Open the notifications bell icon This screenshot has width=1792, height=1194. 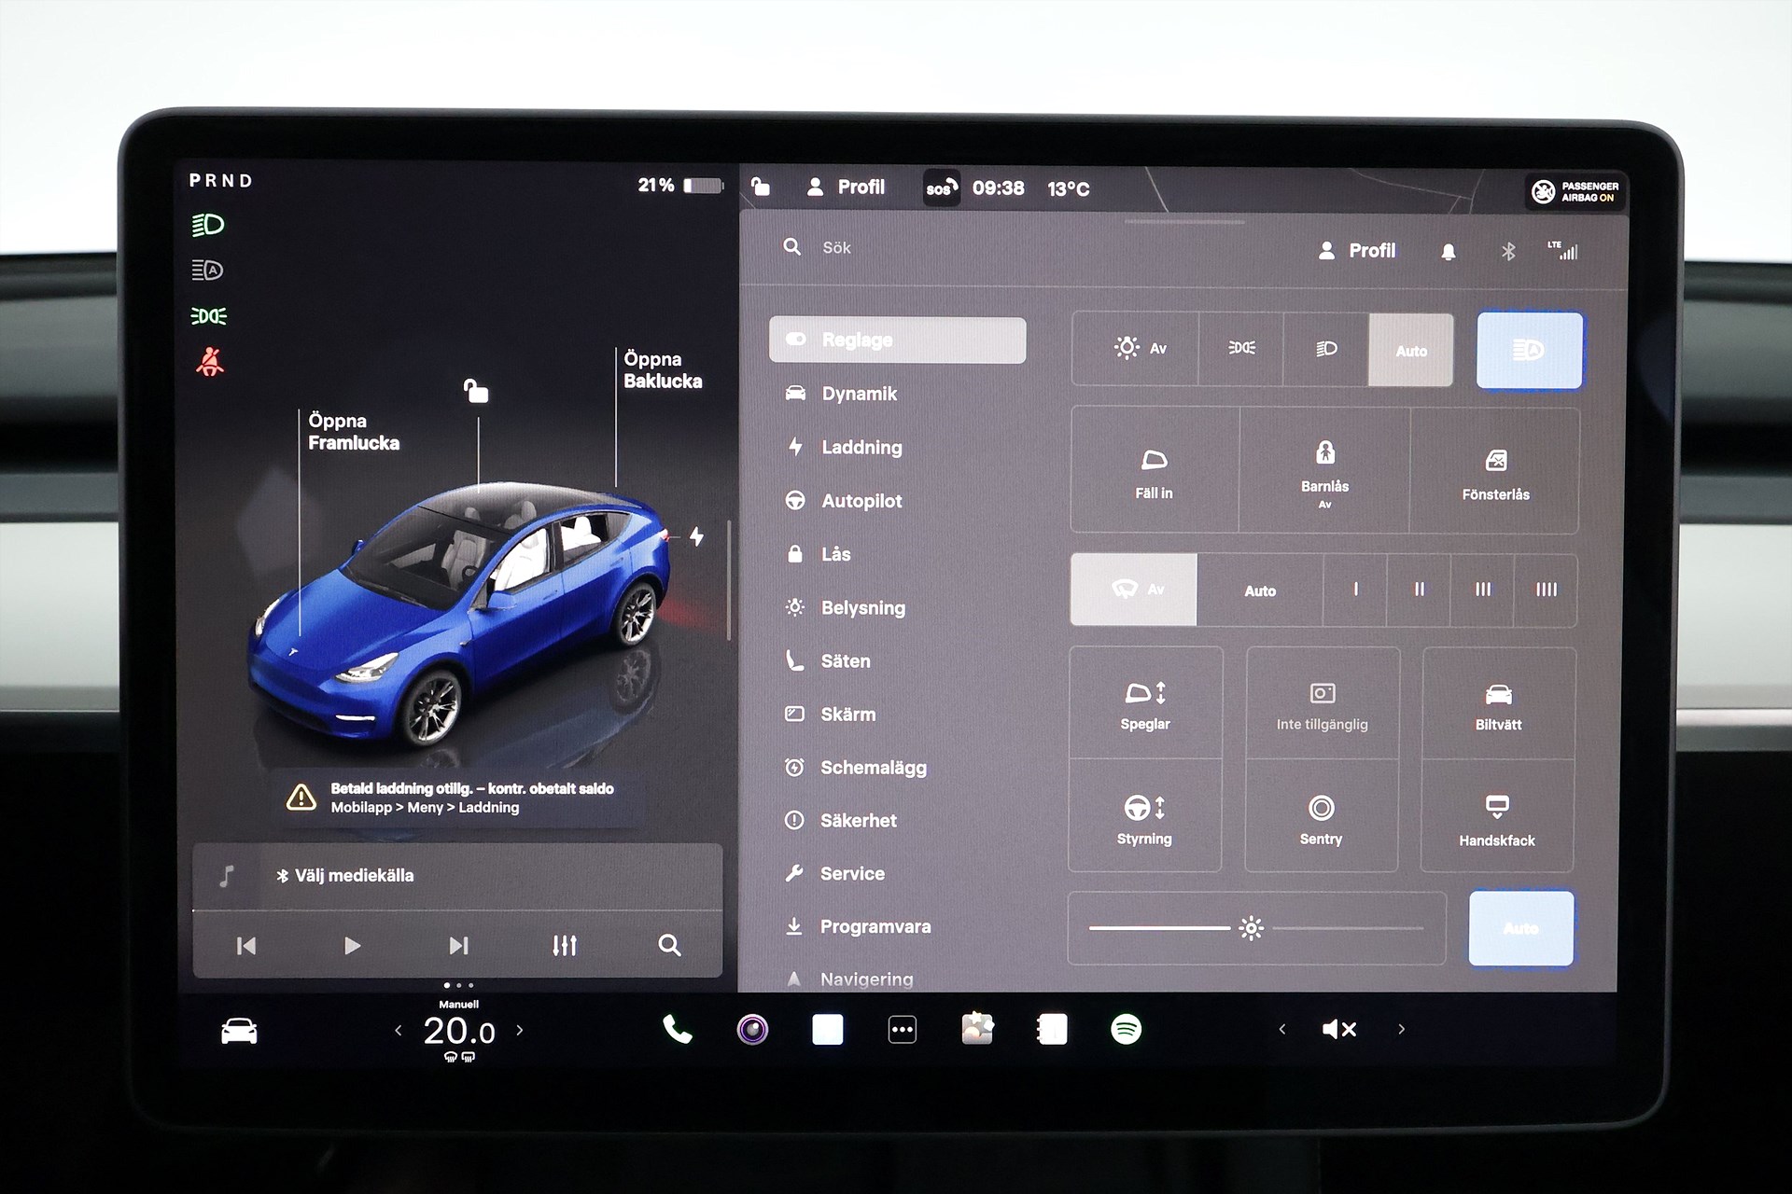[1448, 251]
